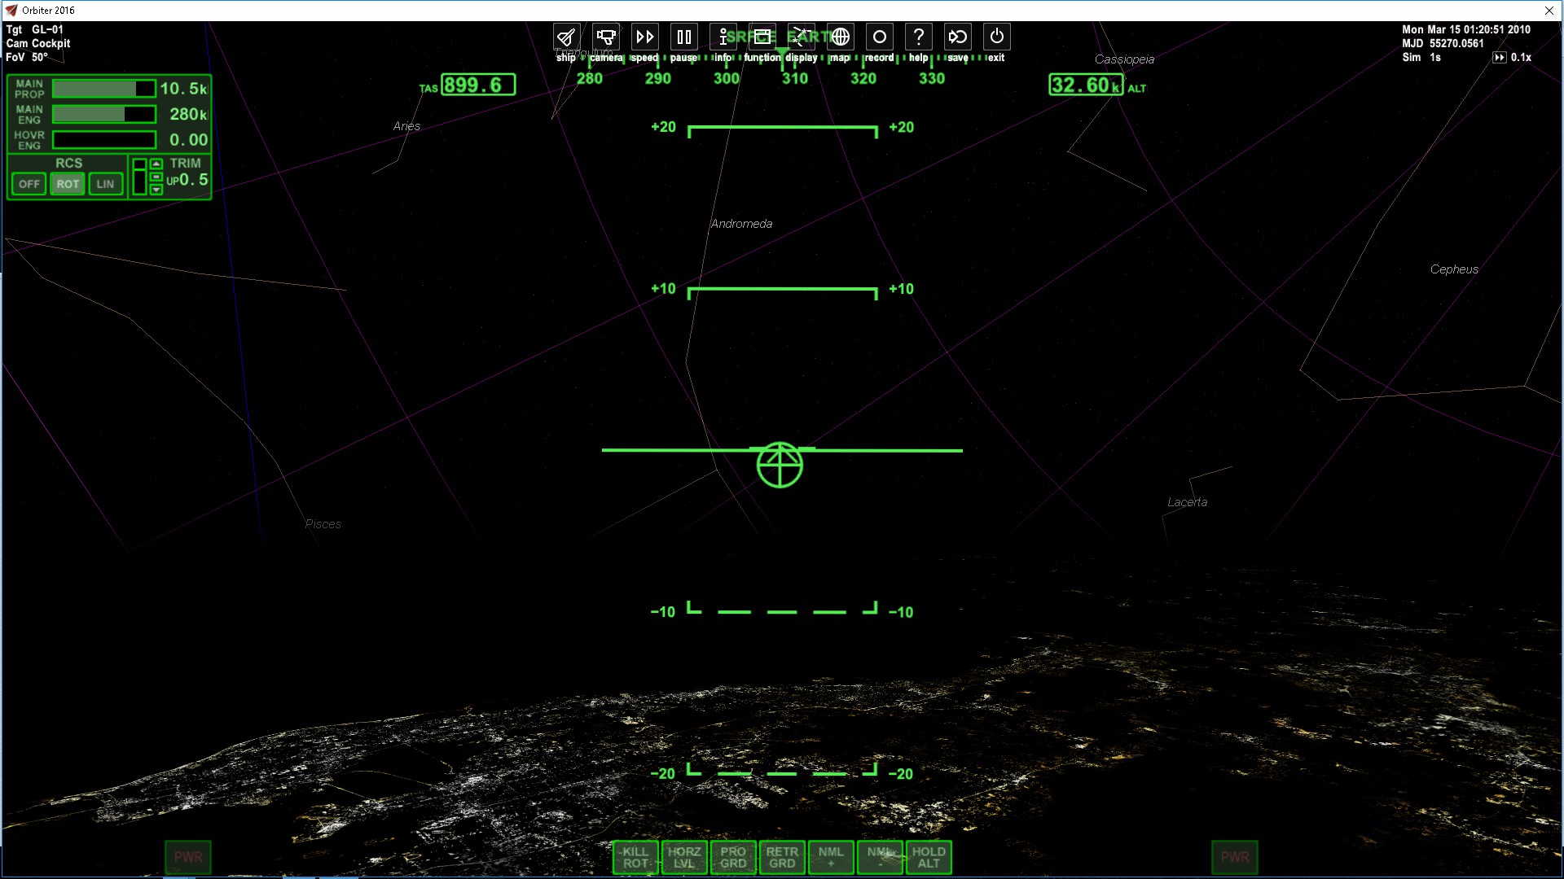
Task: Engage the RETR GRD autopilot button
Action: tap(782, 858)
